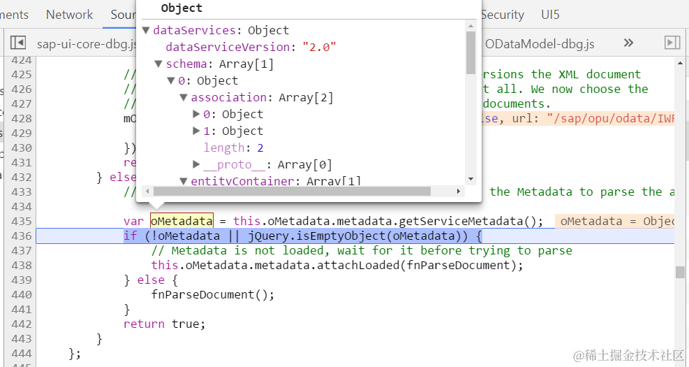
Task: Click popup vertical scrollbar thumb
Action: pyautogui.click(x=471, y=52)
